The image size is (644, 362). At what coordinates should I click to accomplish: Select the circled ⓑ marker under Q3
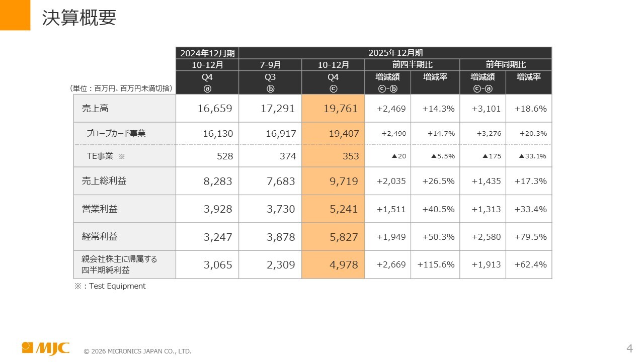click(x=270, y=88)
